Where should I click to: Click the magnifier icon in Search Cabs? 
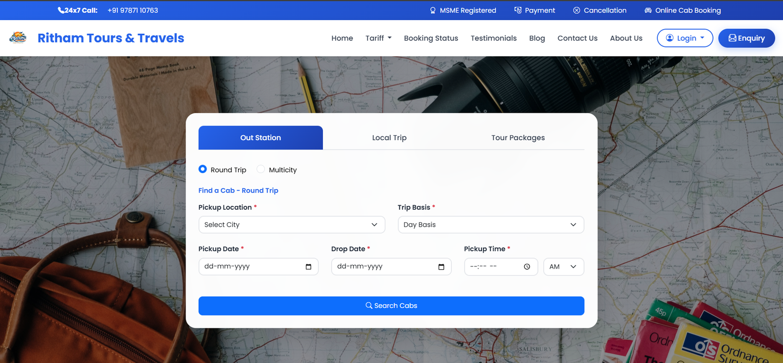point(369,305)
